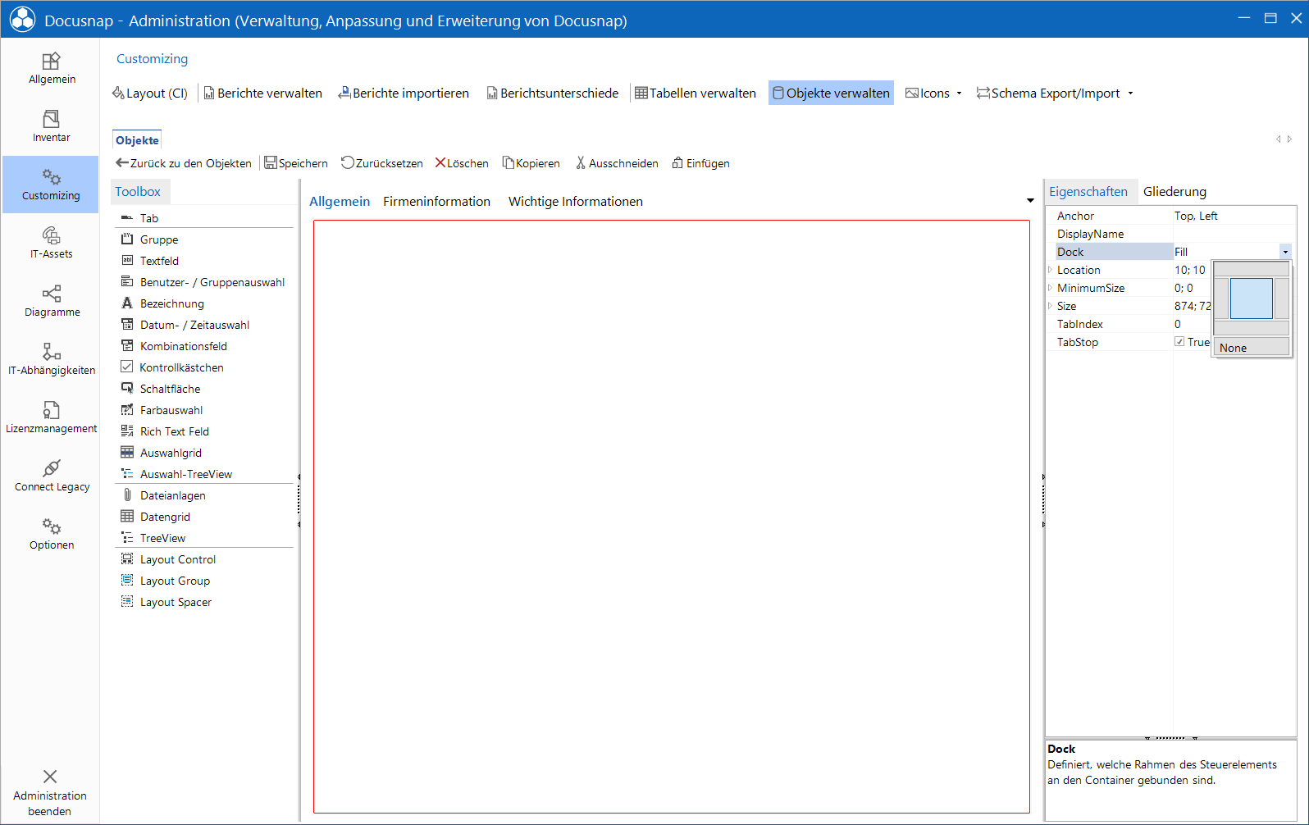This screenshot has width=1309, height=825.
Task: Open the designer tabs overflow arrow
Action: pyautogui.click(x=1030, y=201)
